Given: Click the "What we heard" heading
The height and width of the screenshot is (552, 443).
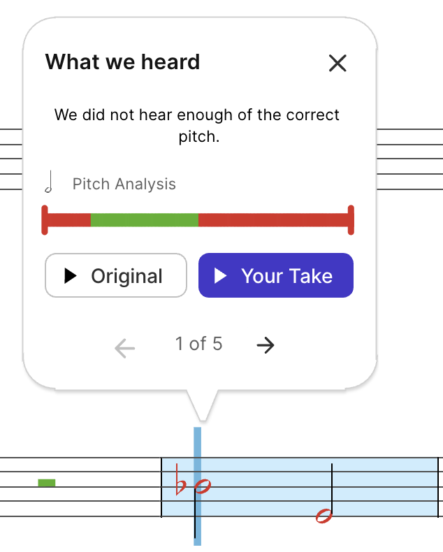Looking at the screenshot, I should pyautogui.click(x=123, y=62).
